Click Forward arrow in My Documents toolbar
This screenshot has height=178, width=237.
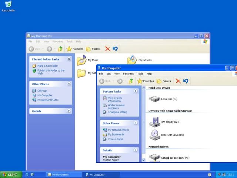[x=49, y=49]
